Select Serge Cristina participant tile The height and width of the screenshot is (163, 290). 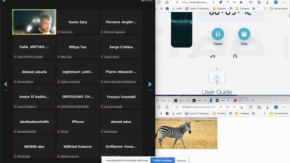[121, 47]
